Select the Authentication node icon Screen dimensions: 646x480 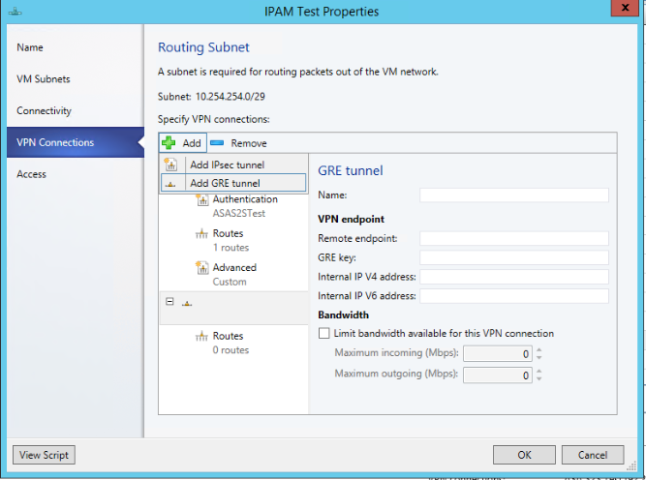tap(202, 200)
